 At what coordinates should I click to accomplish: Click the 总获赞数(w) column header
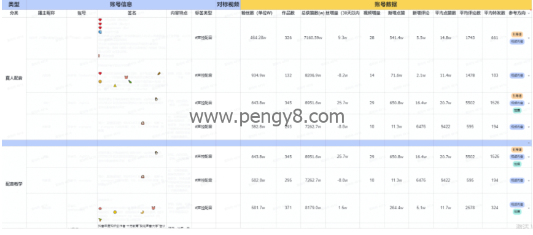pos(313,13)
